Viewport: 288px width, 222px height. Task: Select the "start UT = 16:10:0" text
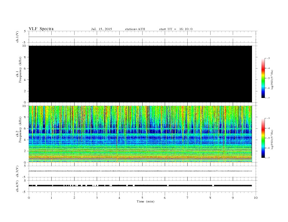click(176, 29)
